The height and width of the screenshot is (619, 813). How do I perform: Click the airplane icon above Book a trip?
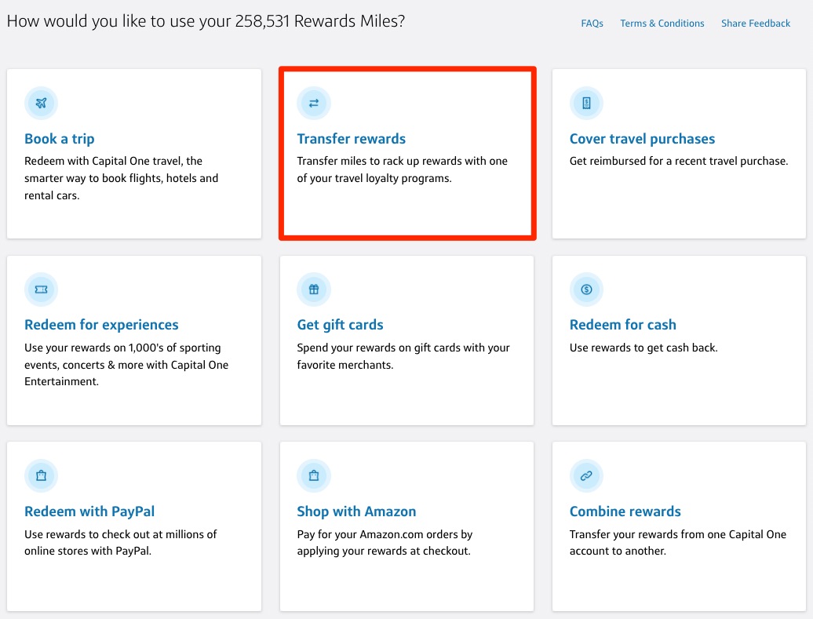tap(41, 104)
